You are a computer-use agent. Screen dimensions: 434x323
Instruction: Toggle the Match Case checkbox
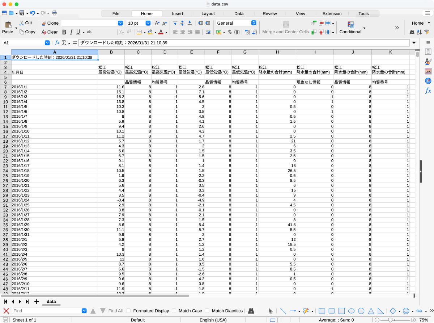click(174, 311)
